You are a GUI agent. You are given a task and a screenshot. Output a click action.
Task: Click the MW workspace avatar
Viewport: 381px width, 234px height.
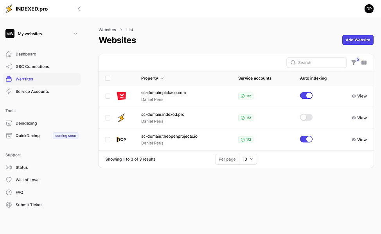10,34
